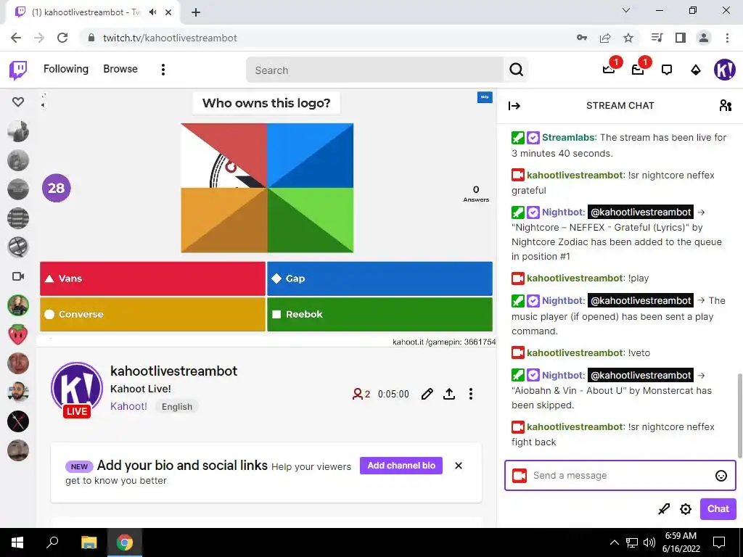Open the top navigation more-options menu
The image size is (743, 557).
coord(163,70)
